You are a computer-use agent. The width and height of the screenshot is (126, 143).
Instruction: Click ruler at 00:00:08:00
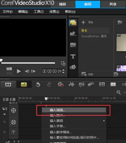81,98
